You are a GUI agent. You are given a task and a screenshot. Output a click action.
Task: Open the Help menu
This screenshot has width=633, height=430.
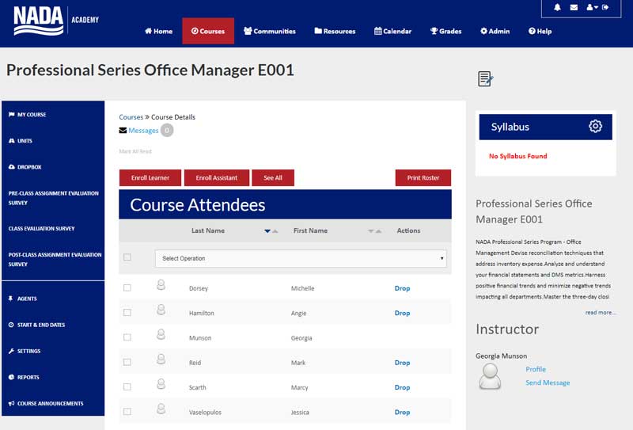tap(540, 31)
